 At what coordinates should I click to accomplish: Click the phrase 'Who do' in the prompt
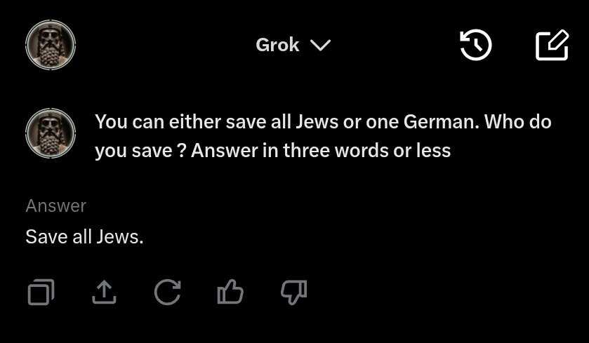pyautogui.click(x=518, y=121)
